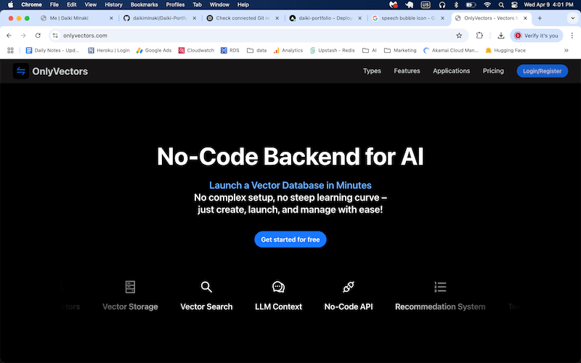Open the Features nav link
This screenshot has height=363, width=581.
point(407,70)
